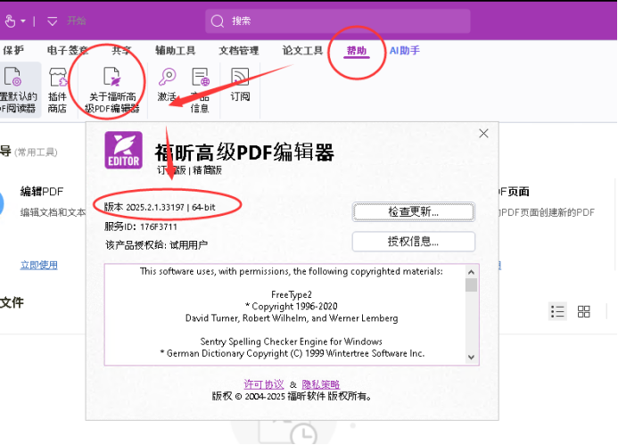The width and height of the screenshot is (618, 445).
Task: Click the hand tool icon in title bar
Action: (x=9, y=20)
